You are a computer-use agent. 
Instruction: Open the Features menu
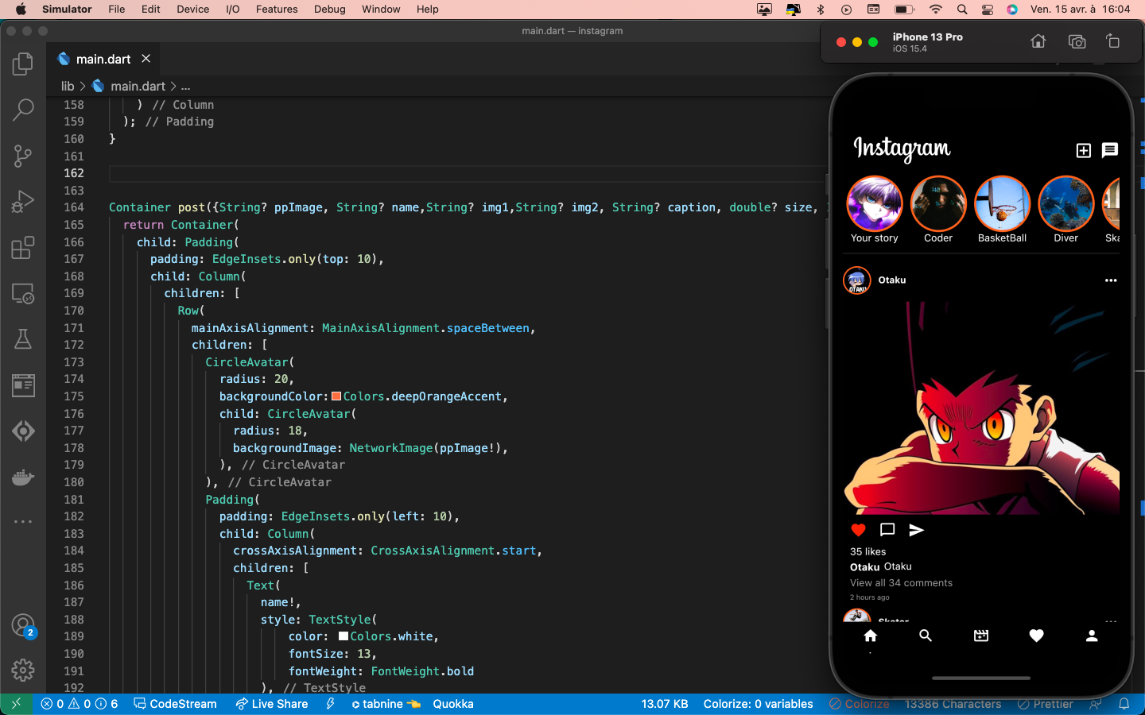coord(277,10)
